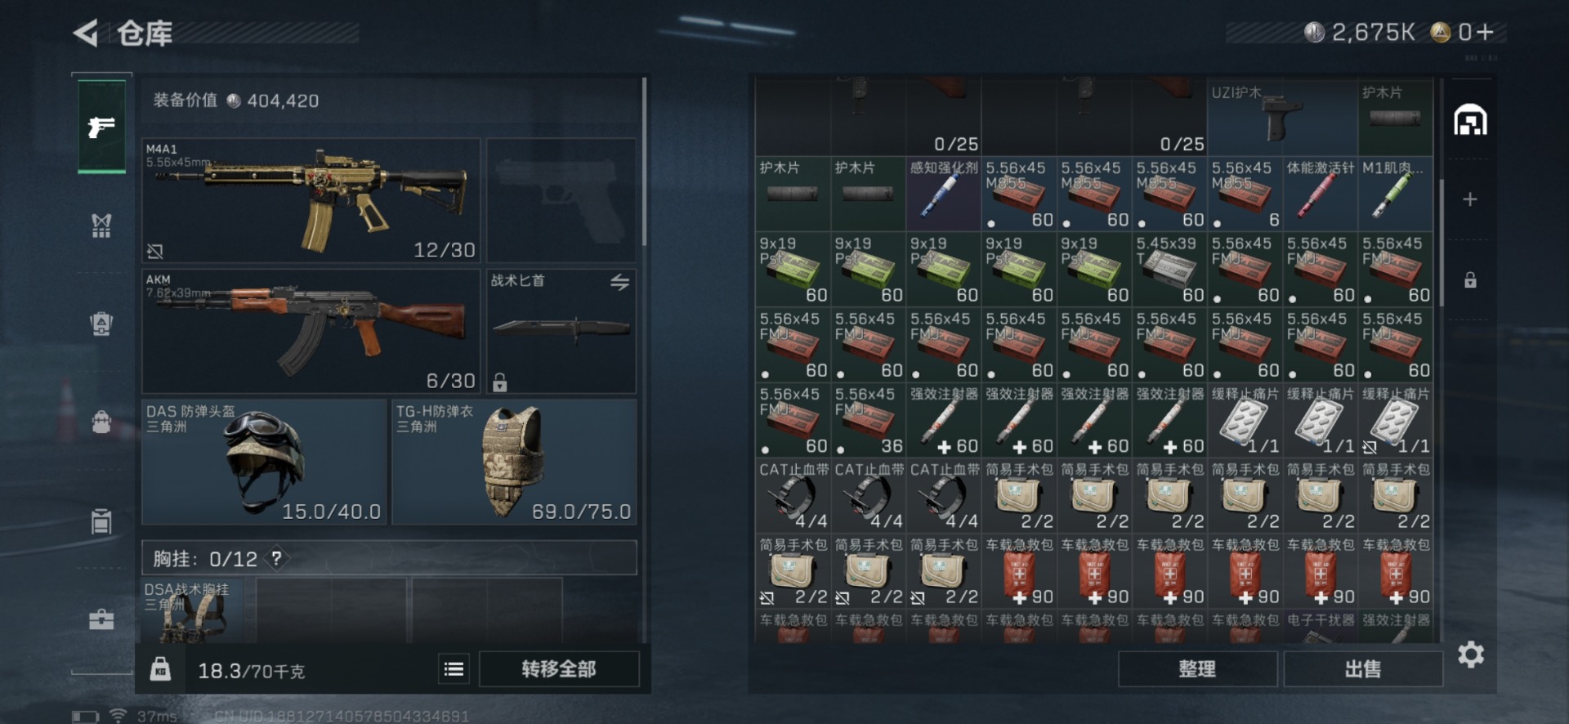Click the locked stash page padlock

point(1470,280)
